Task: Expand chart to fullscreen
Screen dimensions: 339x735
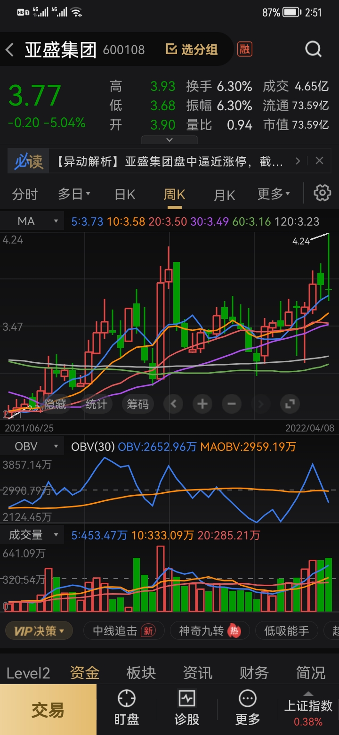Action: pyautogui.click(x=290, y=404)
